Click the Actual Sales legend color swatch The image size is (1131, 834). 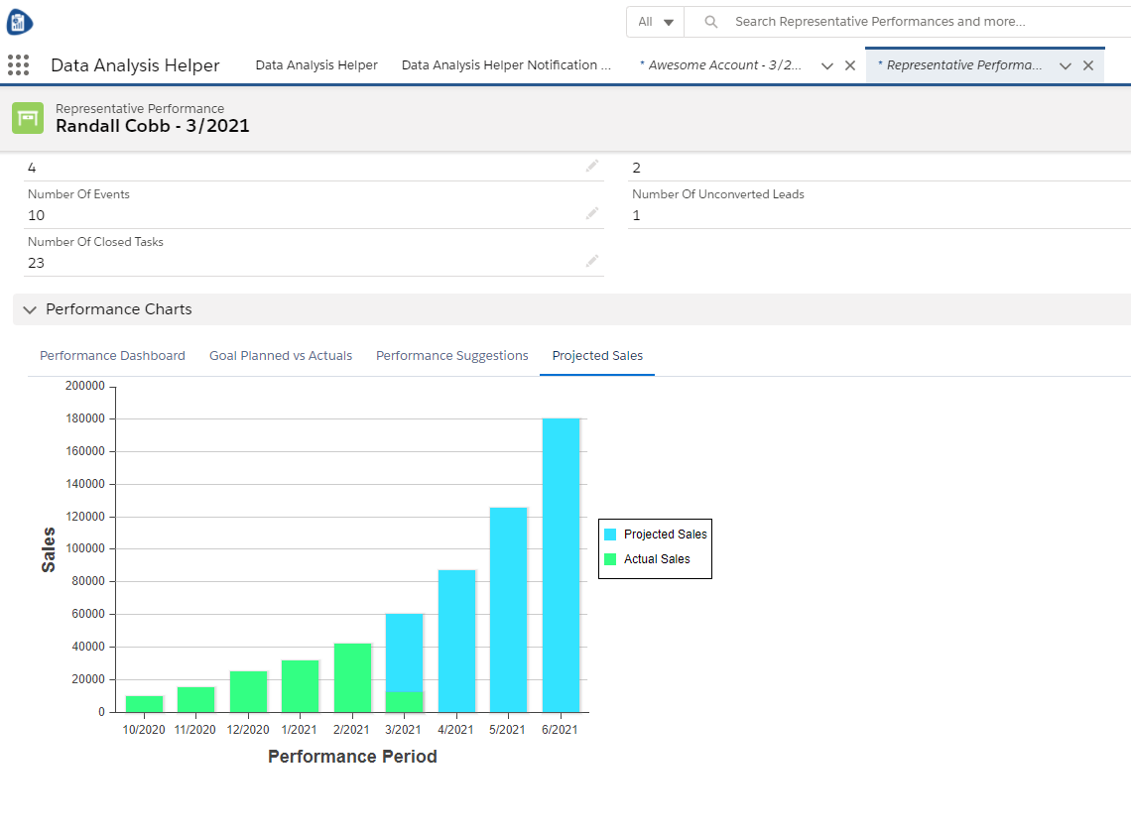coord(610,559)
